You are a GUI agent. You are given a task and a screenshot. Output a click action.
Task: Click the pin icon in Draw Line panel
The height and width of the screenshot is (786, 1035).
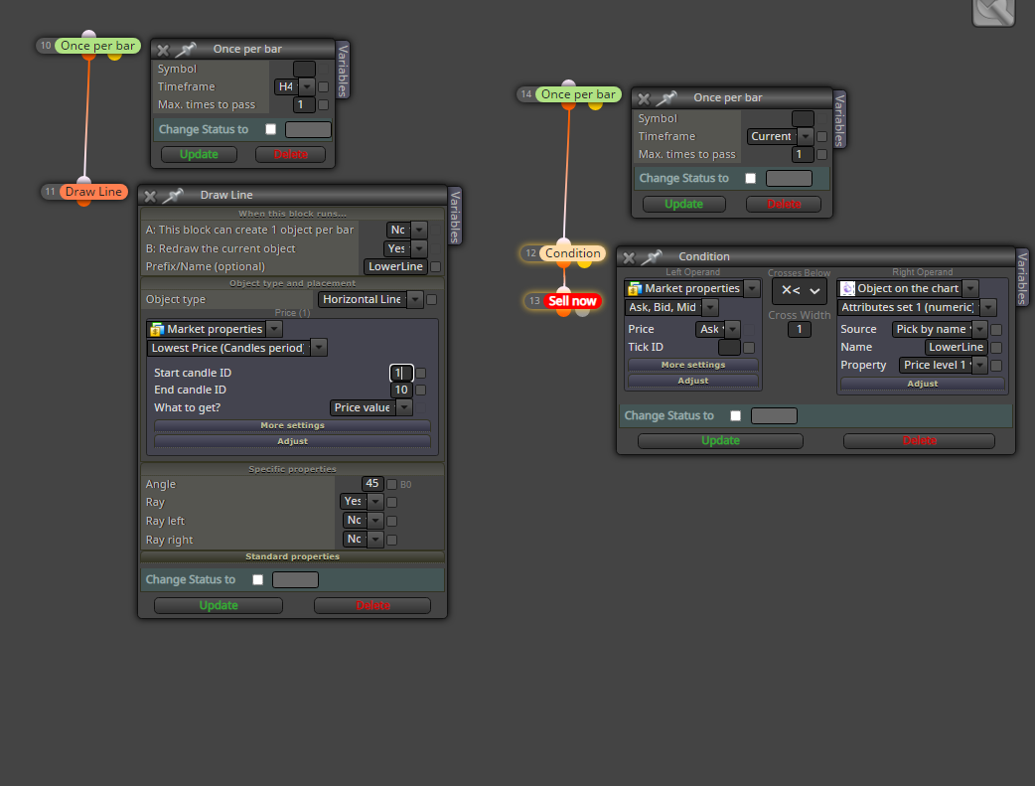173,196
